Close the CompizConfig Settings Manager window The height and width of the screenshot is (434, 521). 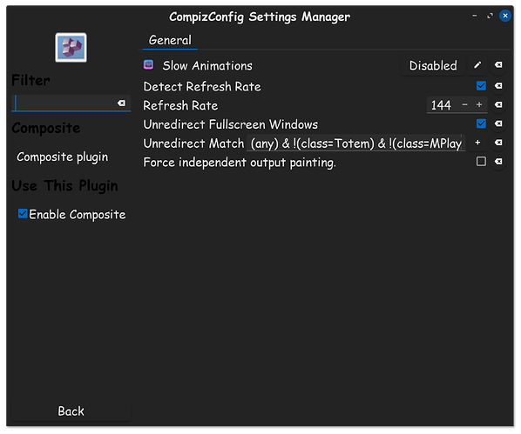[505, 16]
